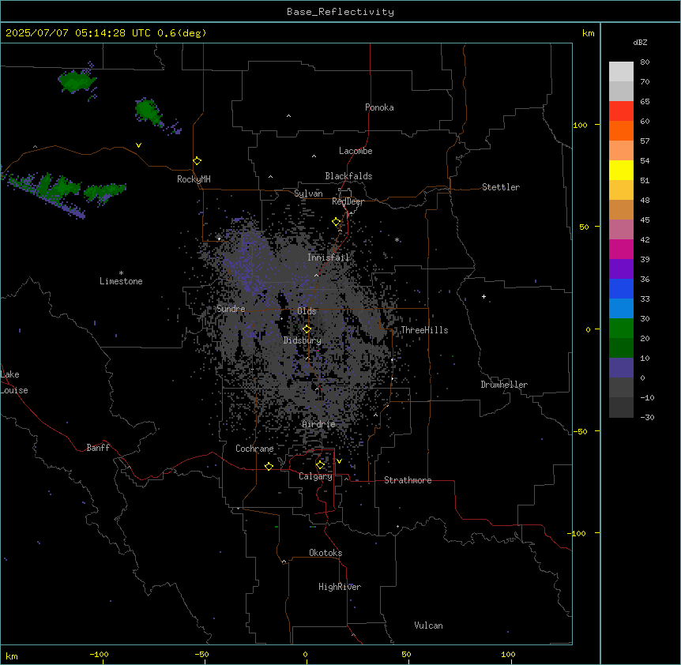This screenshot has height=665, width=681.
Task: Select the red 60-65 dBZ legend swatch
Action: click(x=621, y=111)
